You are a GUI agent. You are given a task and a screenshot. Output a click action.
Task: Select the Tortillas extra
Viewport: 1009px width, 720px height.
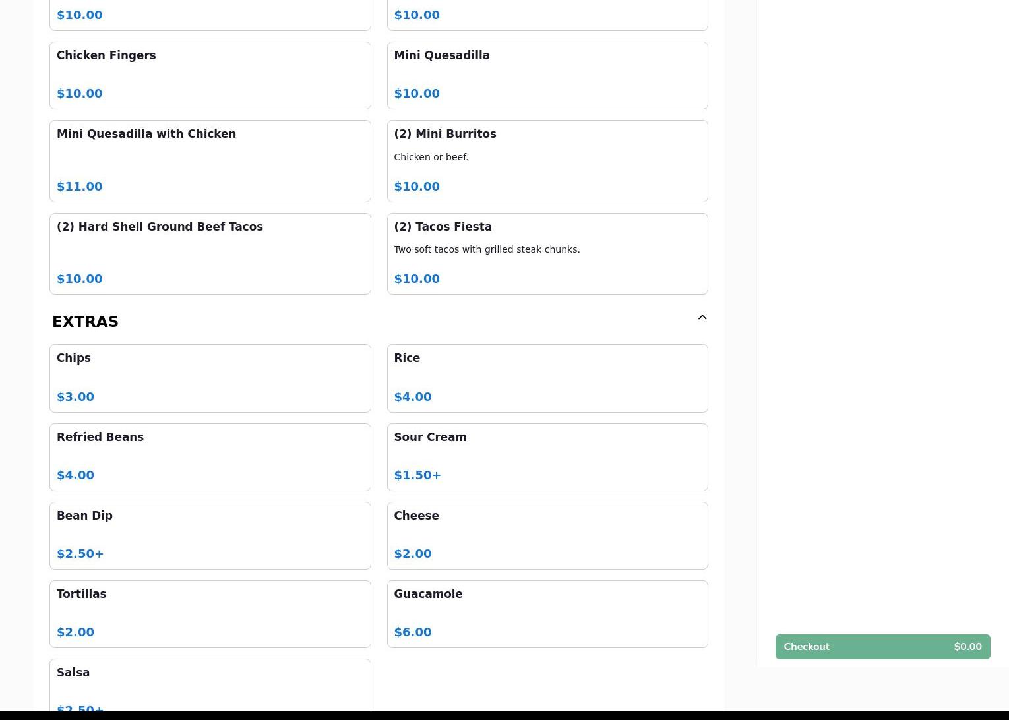pyautogui.click(x=210, y=614)
